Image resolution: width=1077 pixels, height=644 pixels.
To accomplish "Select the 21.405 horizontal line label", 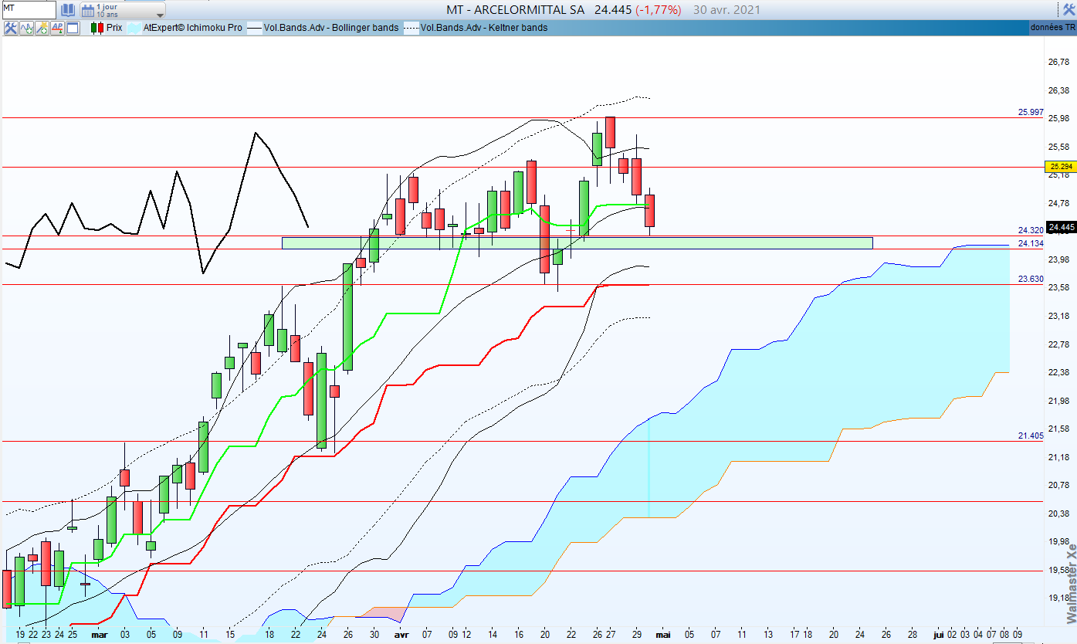I will click(x=1031, y=436).
